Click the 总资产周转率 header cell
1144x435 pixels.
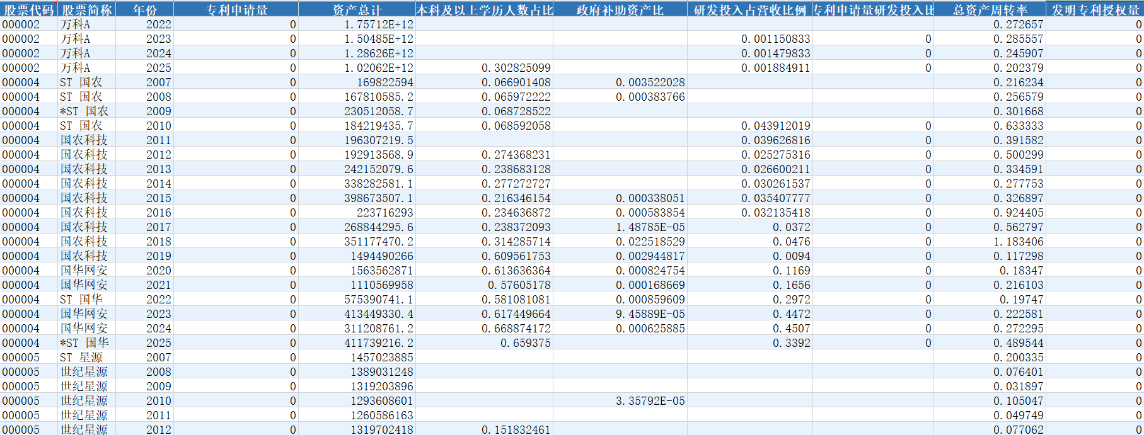coord(990,9)
